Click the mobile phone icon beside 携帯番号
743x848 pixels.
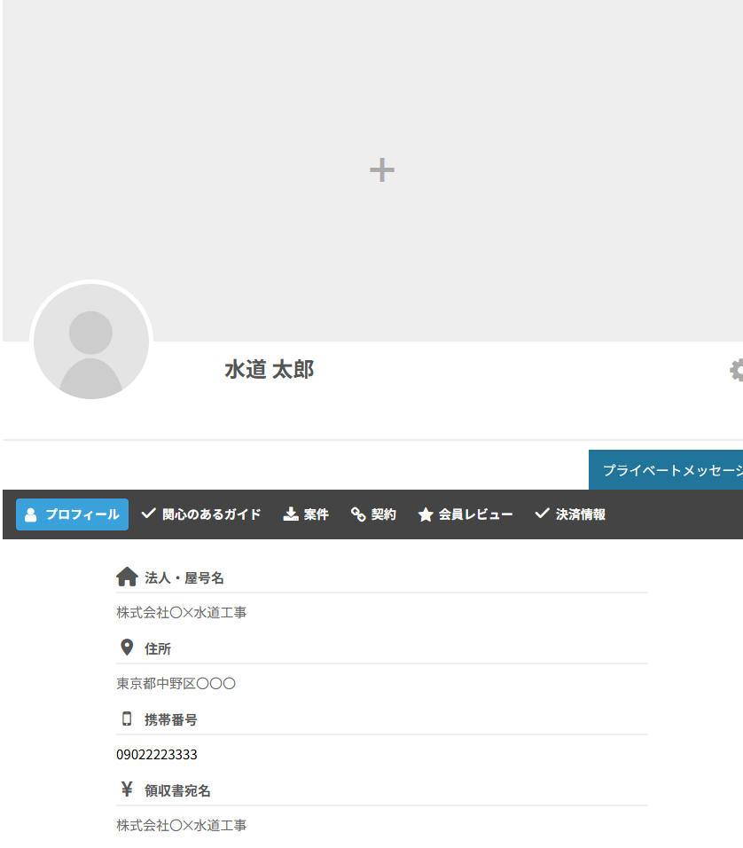127,719
